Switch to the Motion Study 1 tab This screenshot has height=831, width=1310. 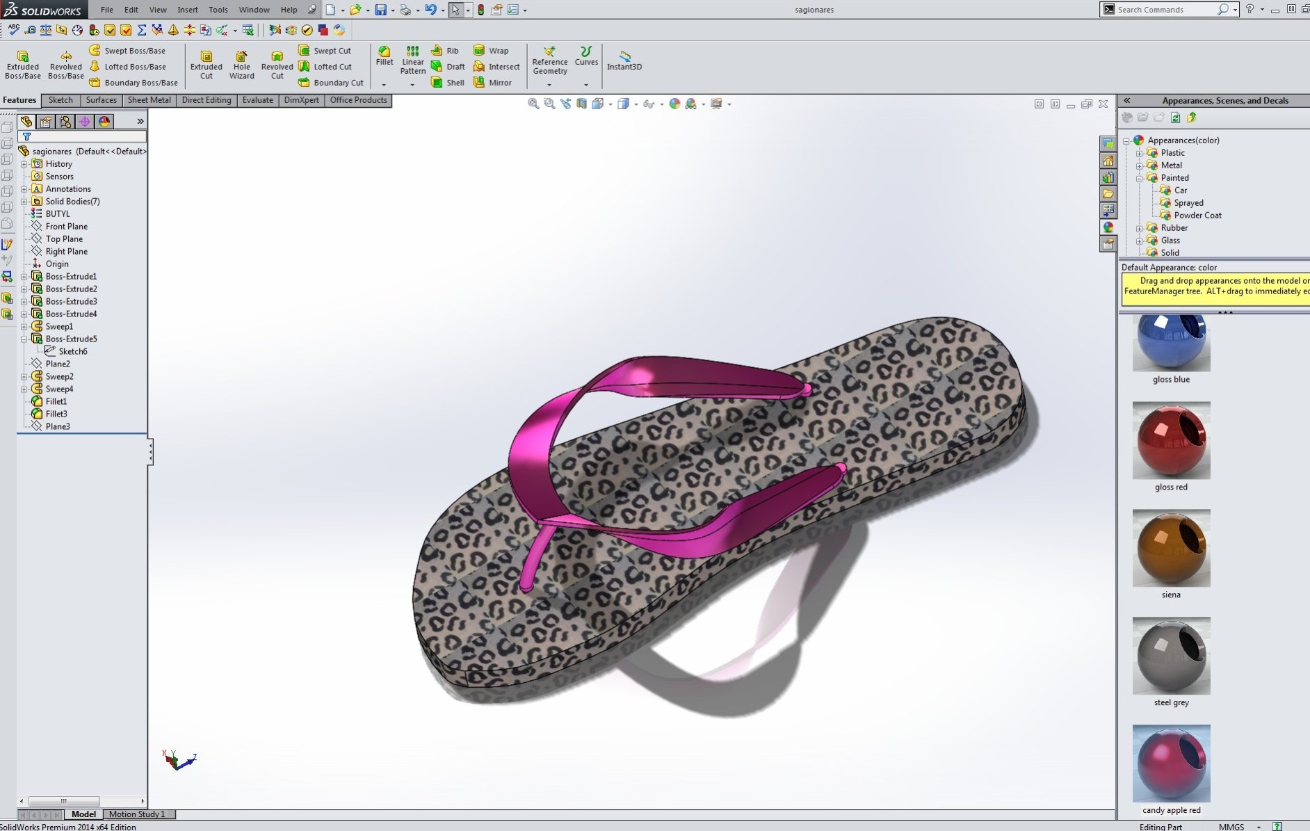pyautogui.click(x=137, y=814)
